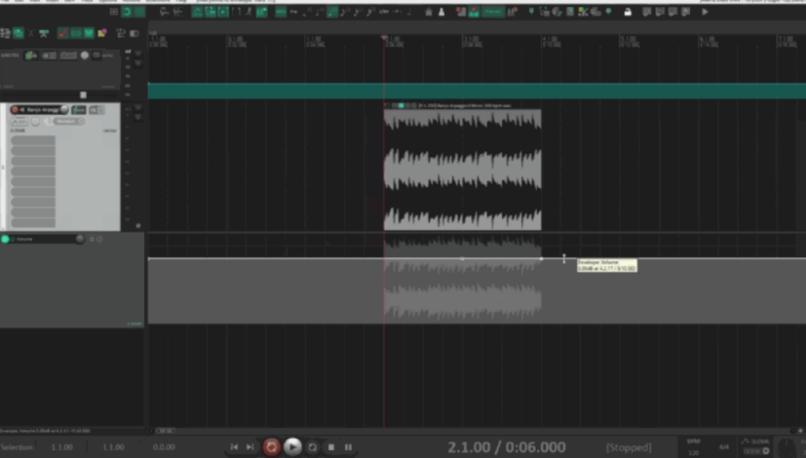This screenshot has height=458, width=806.
Task: Click the 4/4 time signature field
Action: click(x=724, y=447)
